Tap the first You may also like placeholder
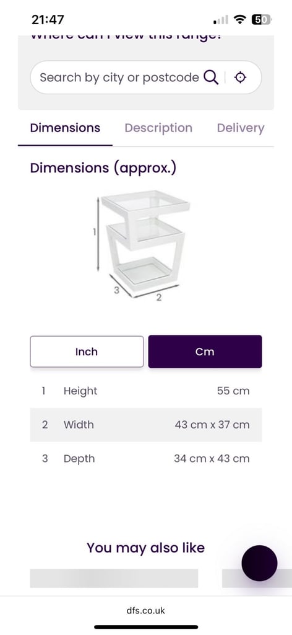 tap(114, 579)
